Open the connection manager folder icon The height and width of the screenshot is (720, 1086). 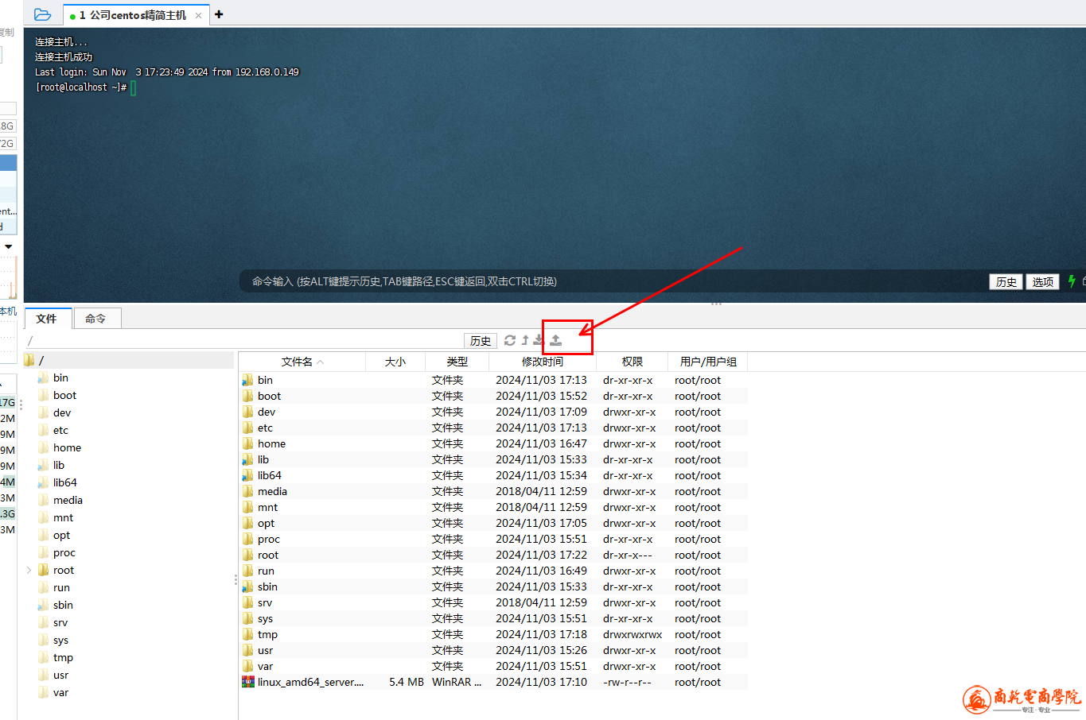(43, 14)
